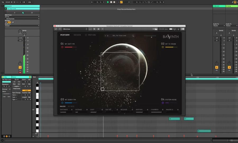The image size is (238, 143).
Task: Switch to the Design tab
Action: tap(77, 35)
